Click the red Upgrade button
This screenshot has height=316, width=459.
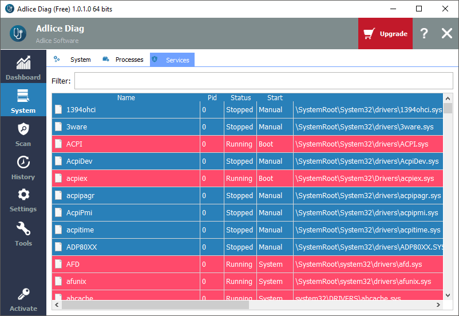pyautogui.click(x=385, y=34)
